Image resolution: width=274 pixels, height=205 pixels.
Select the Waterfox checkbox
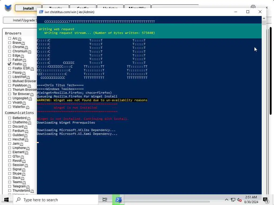(x=10, y=107)
